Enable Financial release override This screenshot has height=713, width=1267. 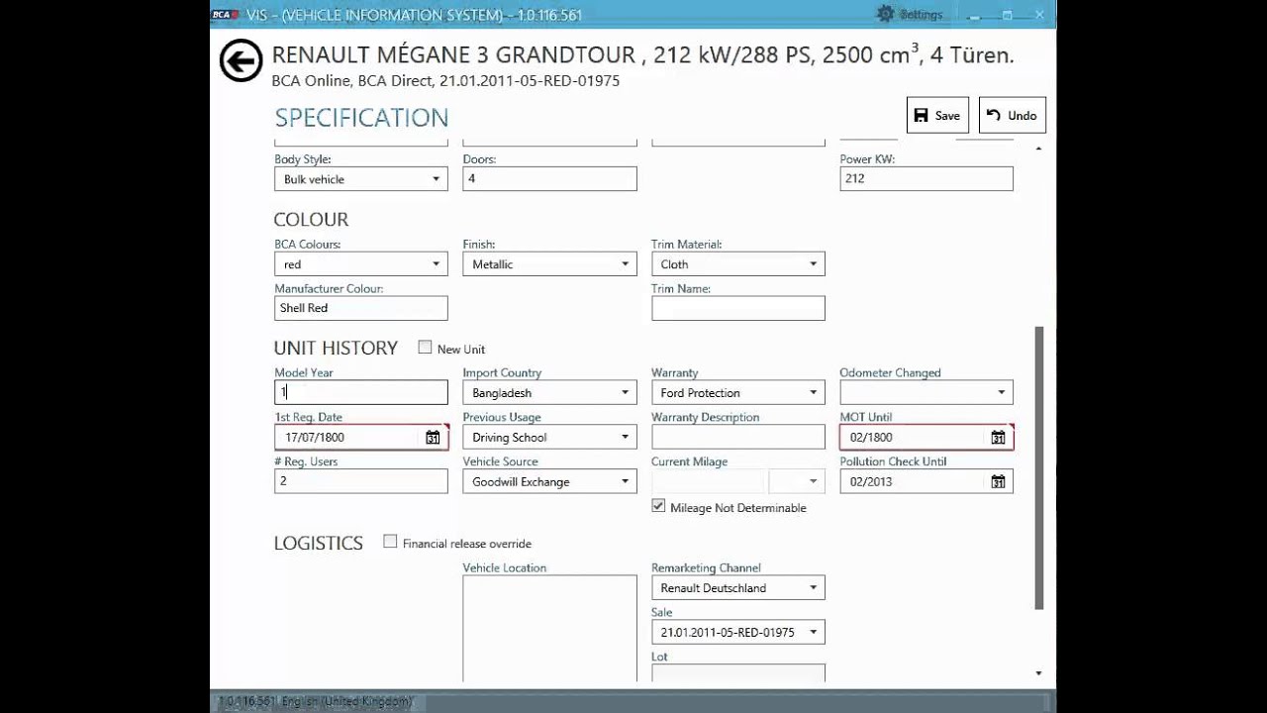click(x=390, y=542)
